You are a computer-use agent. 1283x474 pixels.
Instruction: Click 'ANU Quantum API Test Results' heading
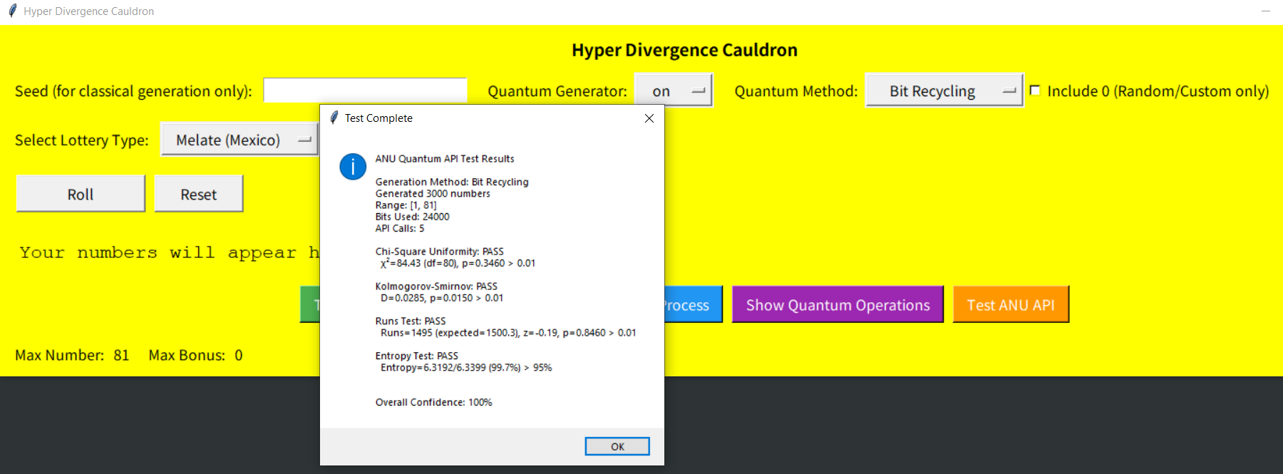[x=445, y=159]
